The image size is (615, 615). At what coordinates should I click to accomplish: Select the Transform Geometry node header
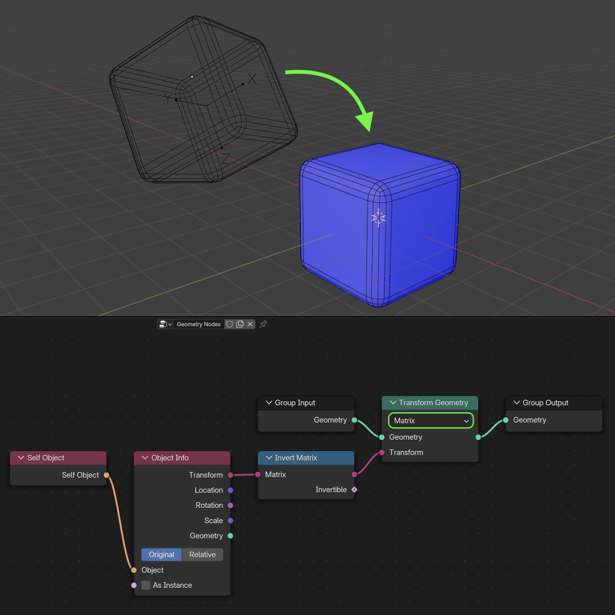click(430, 403)
